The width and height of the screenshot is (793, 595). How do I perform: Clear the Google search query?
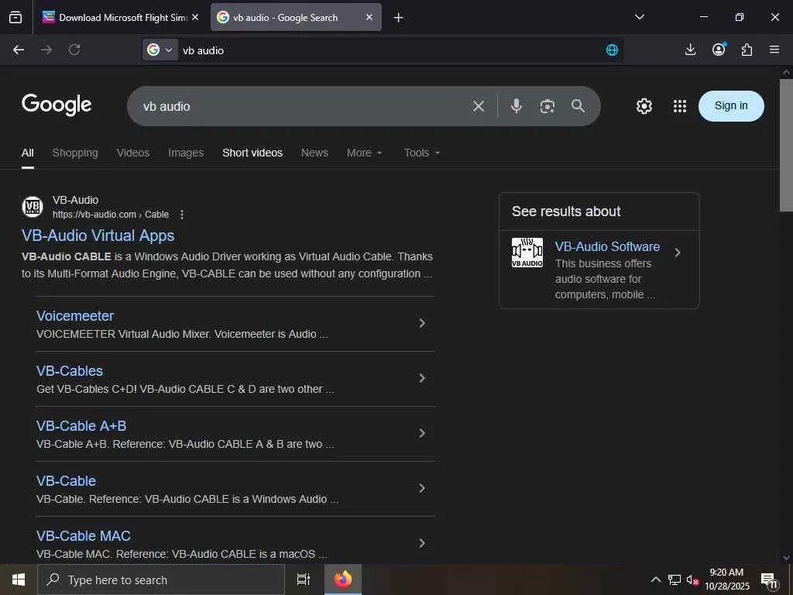(478, 106)
